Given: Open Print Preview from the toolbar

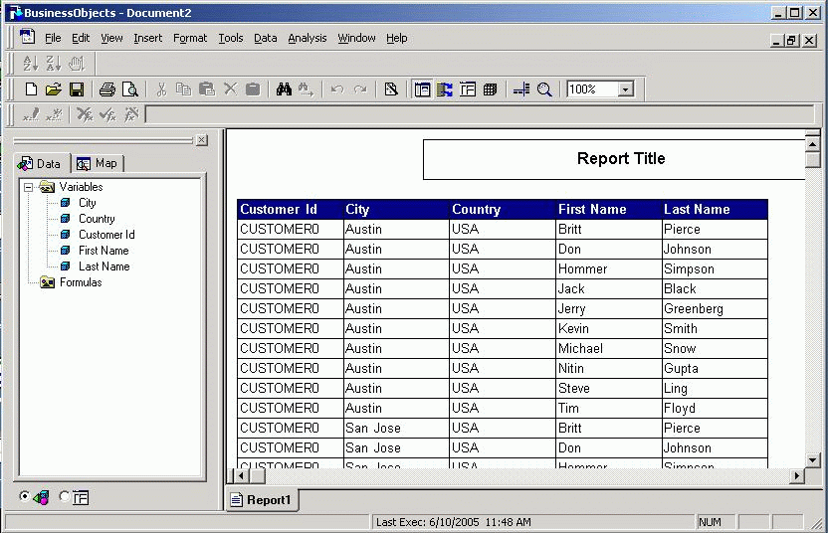Looking at the screenshot, I should (x=130, y=89).
